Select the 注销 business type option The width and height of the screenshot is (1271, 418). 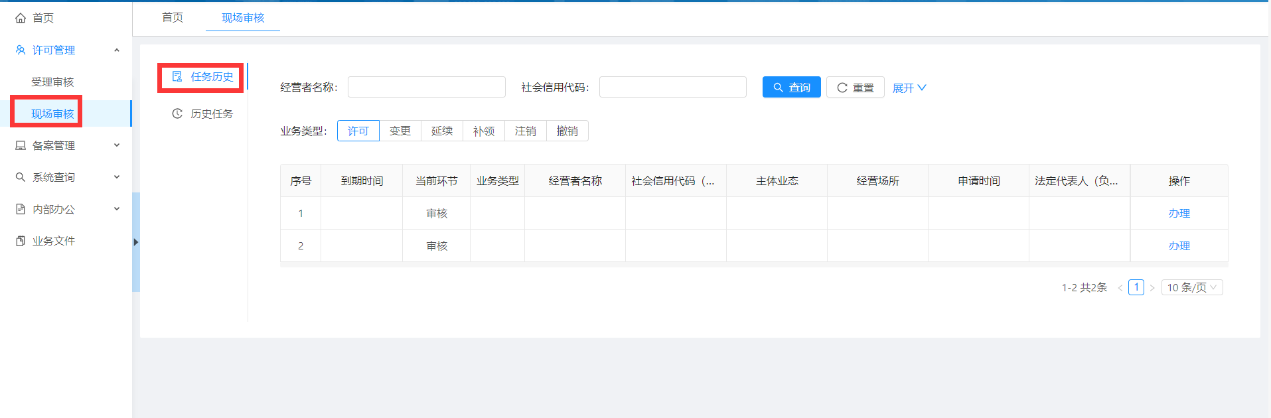525,131
